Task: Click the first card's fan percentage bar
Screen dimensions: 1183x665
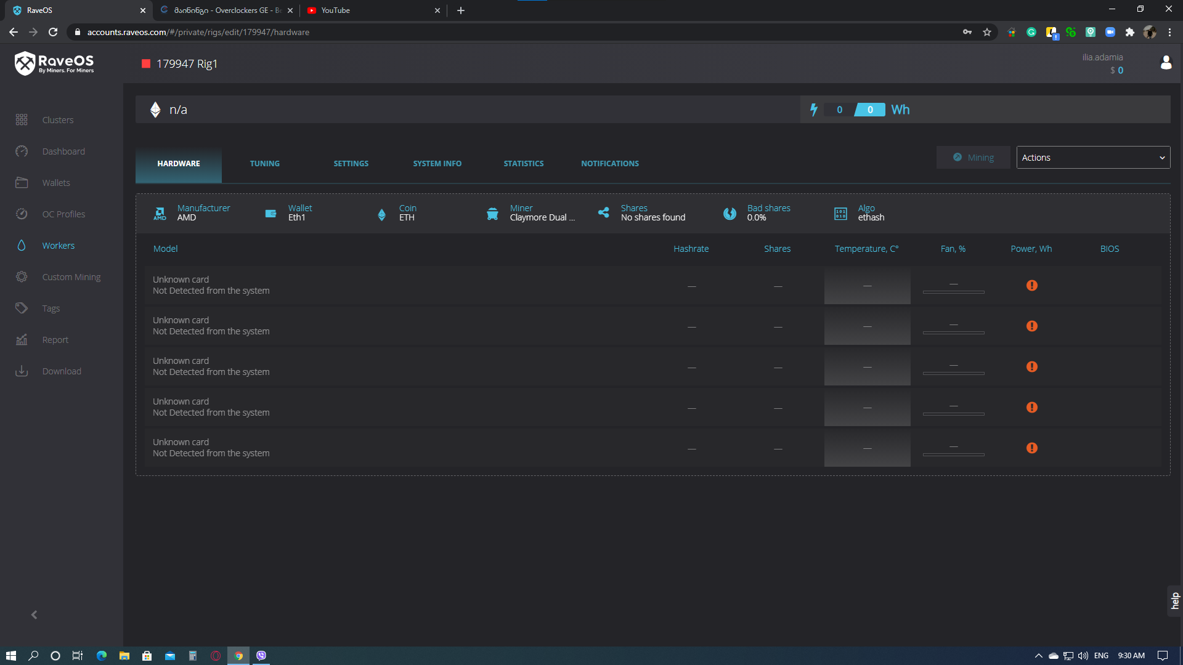Action: 954,292
